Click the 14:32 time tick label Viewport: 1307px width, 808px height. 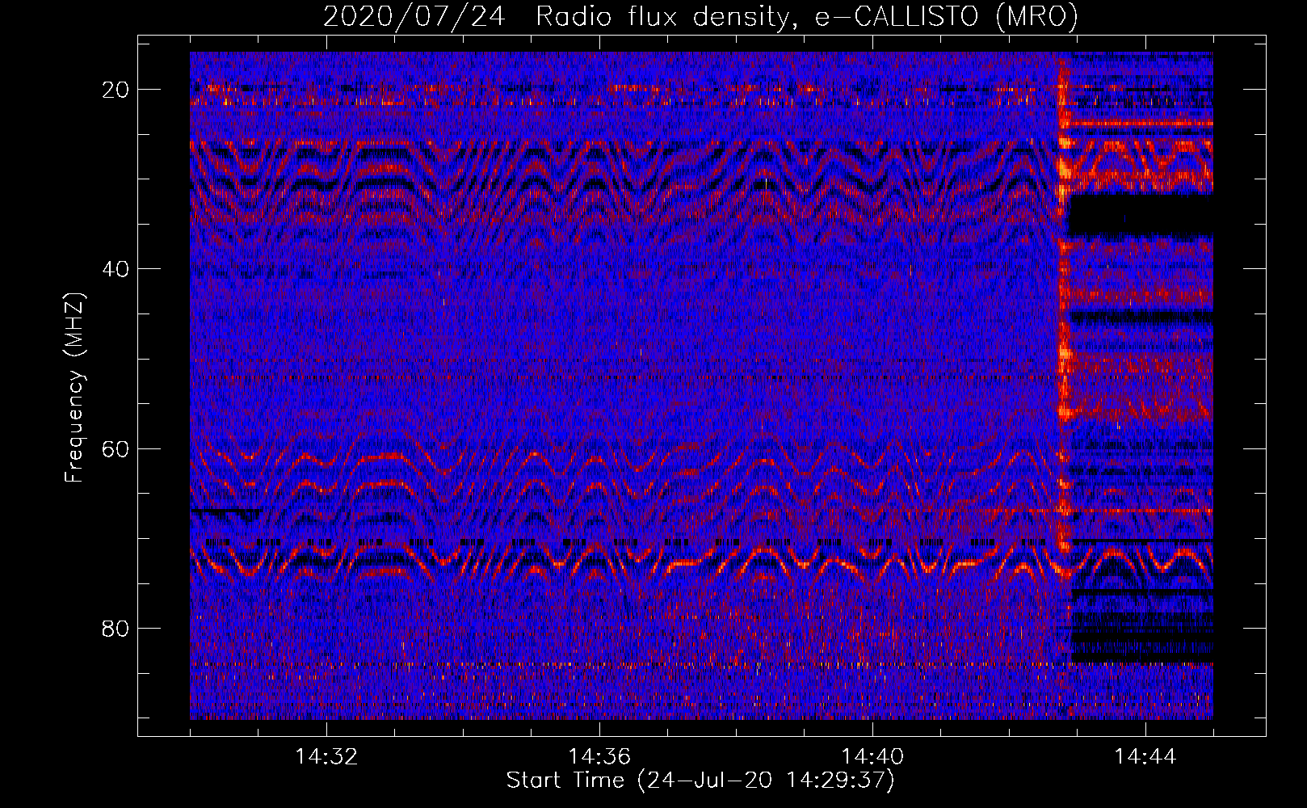326,757
